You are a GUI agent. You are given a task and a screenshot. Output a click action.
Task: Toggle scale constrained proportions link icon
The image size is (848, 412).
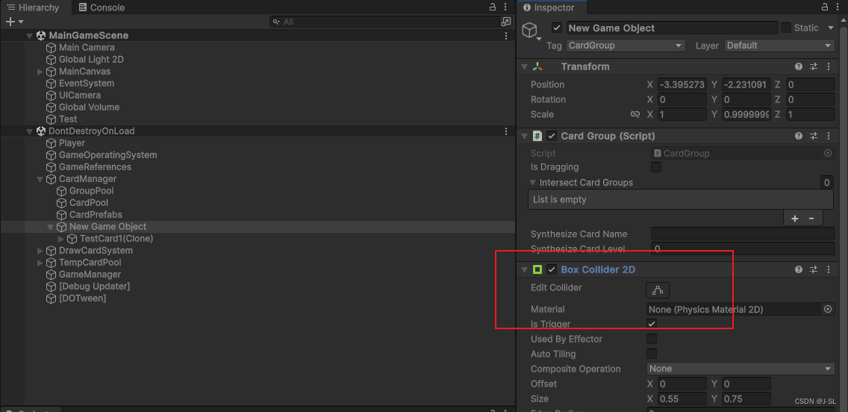click(635, 114)
